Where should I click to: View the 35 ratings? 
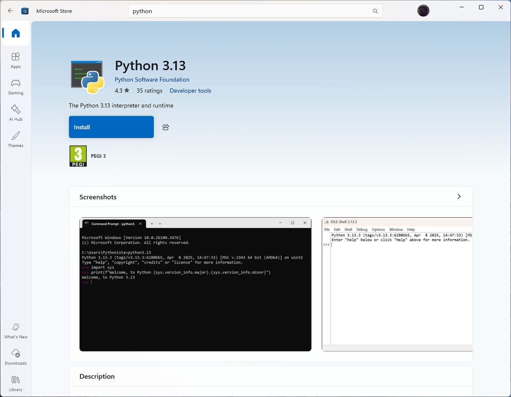[x=149, y=91]
